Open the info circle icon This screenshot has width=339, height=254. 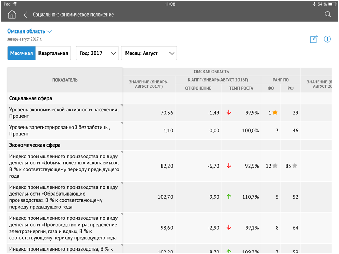pos(327,39)
